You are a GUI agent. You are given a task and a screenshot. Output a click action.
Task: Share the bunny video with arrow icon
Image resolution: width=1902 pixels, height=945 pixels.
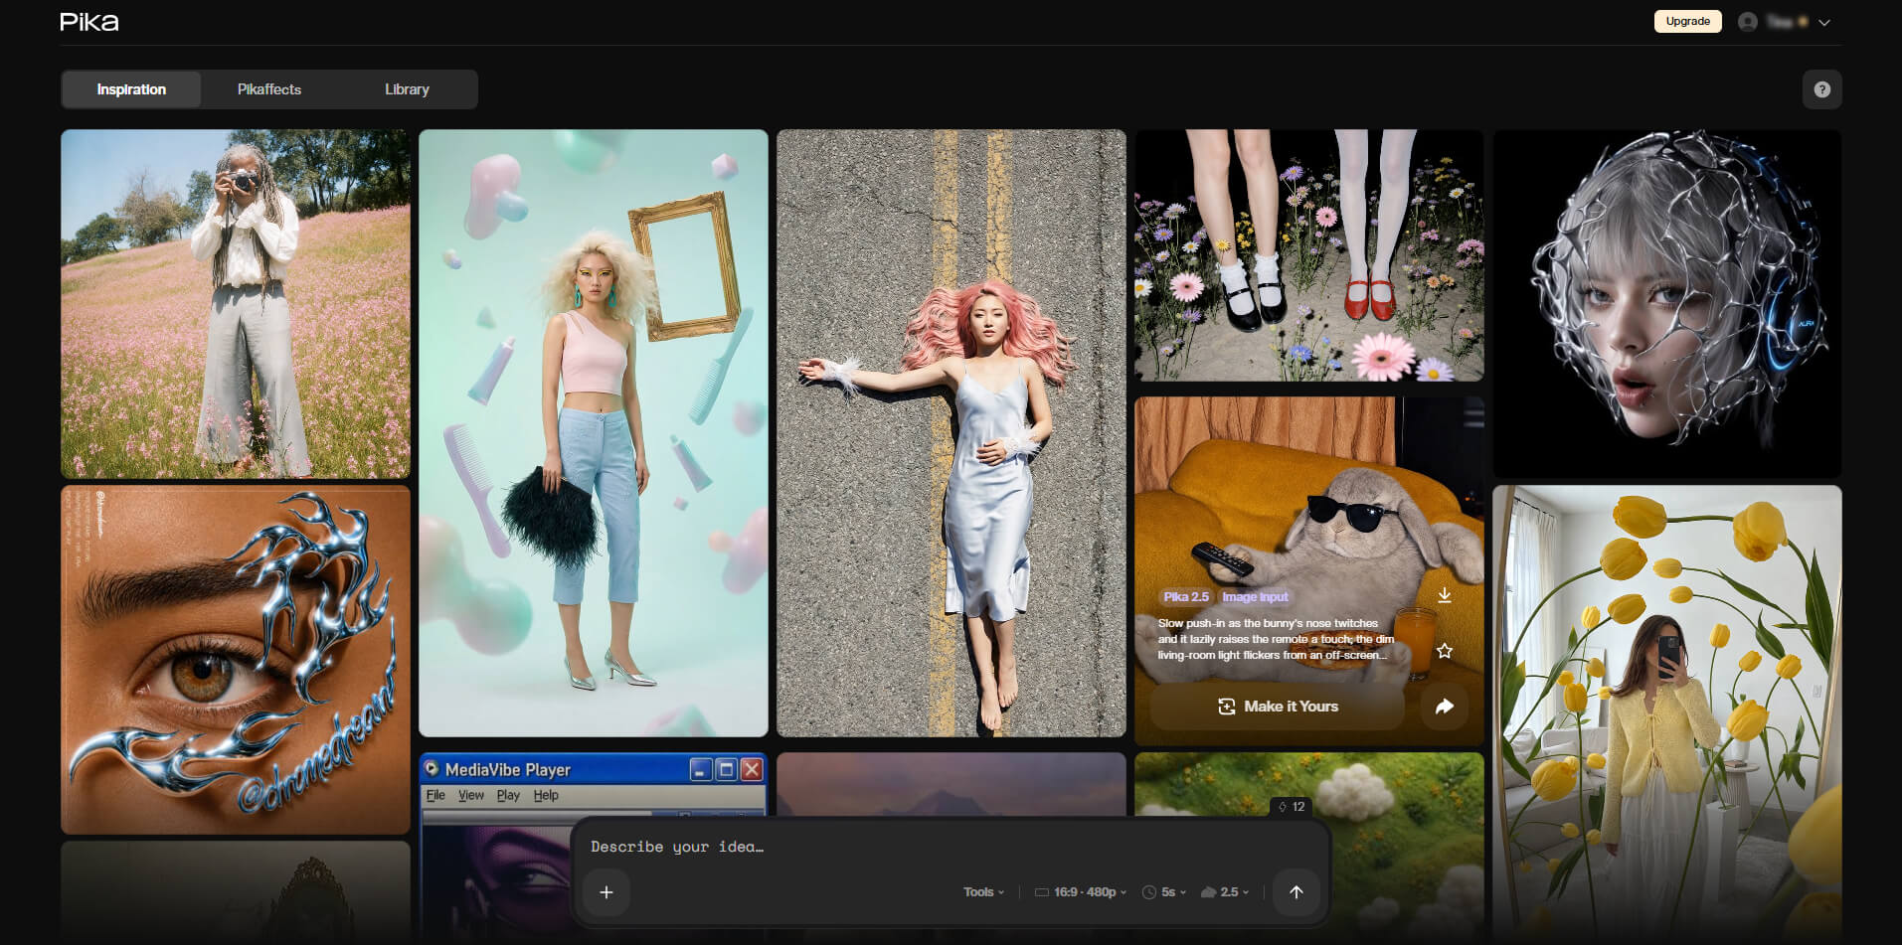(1445, 707)
